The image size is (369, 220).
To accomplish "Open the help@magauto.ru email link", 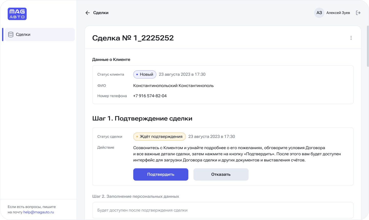I will [x=38, y=212].
